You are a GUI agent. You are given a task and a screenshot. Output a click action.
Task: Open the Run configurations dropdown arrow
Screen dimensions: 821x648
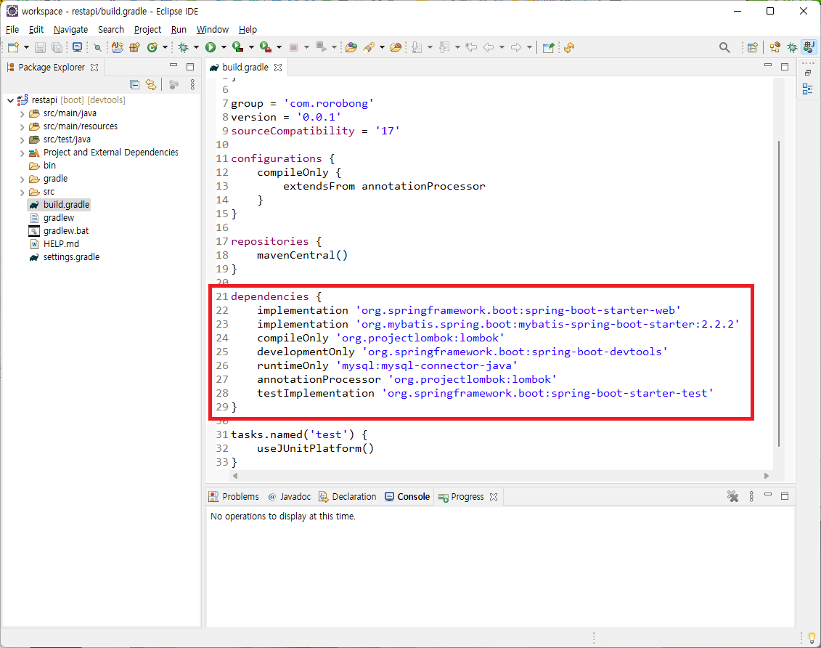pyautogui.click(x=224, y=48)
